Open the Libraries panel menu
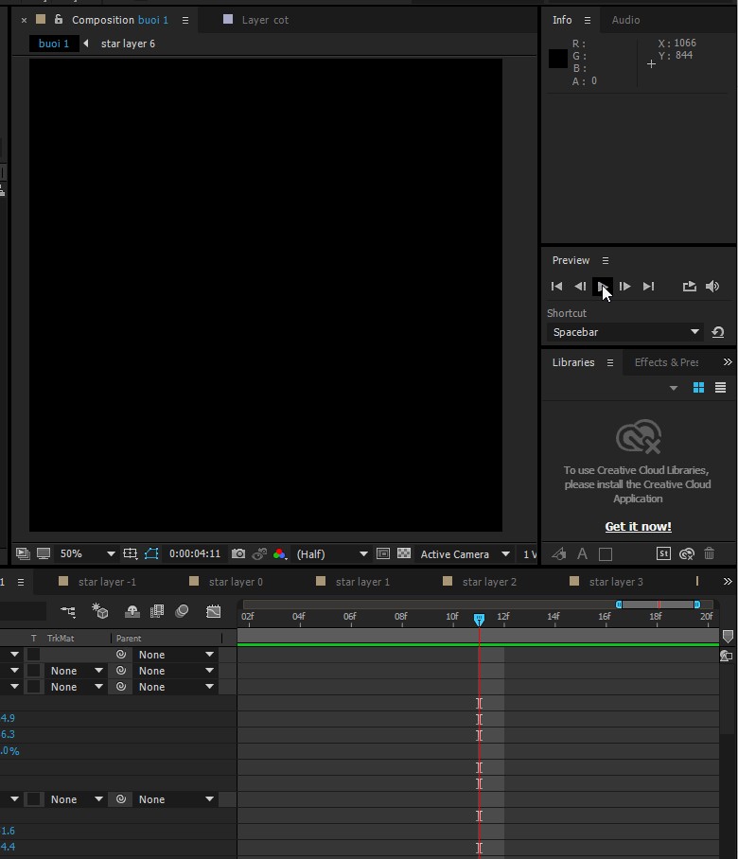738x859 pixels. click(609, 362)
